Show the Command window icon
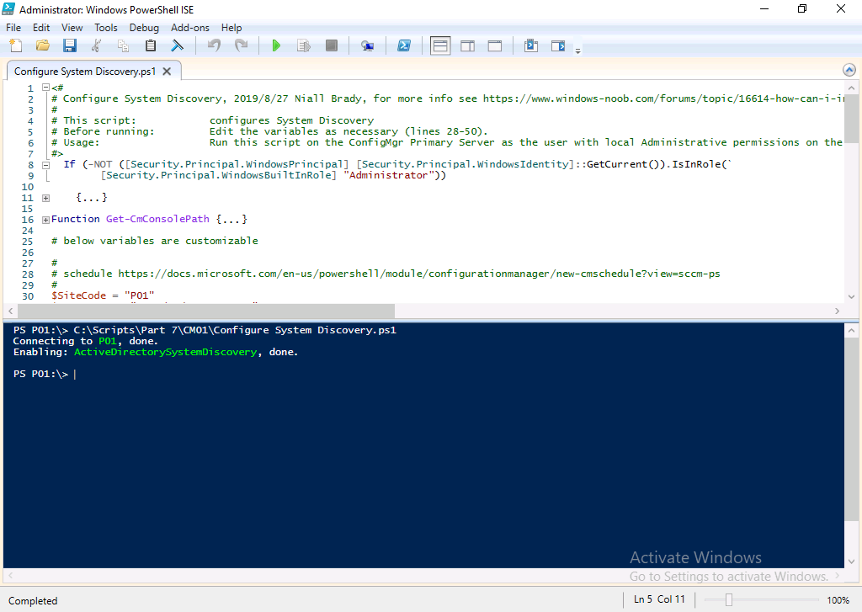862x612 pixels. [x=531, y=45]
